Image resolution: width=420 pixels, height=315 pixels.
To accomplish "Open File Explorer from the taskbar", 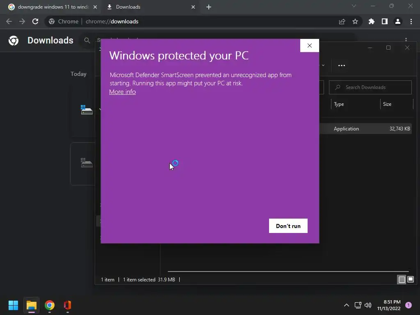I will click(x=31, y=305).
